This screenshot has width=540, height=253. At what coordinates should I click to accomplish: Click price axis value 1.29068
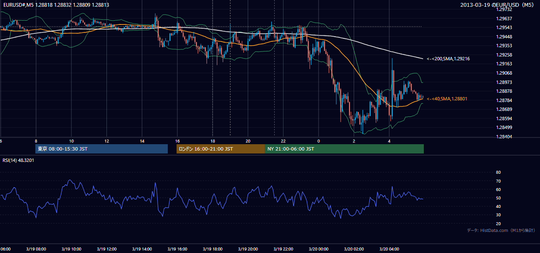(x=504, y=73)
